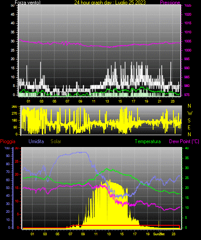Click red rain axis value "25"
Image resolution: width=201 pixels, height=240 pixels.
(x=17, y=161)
